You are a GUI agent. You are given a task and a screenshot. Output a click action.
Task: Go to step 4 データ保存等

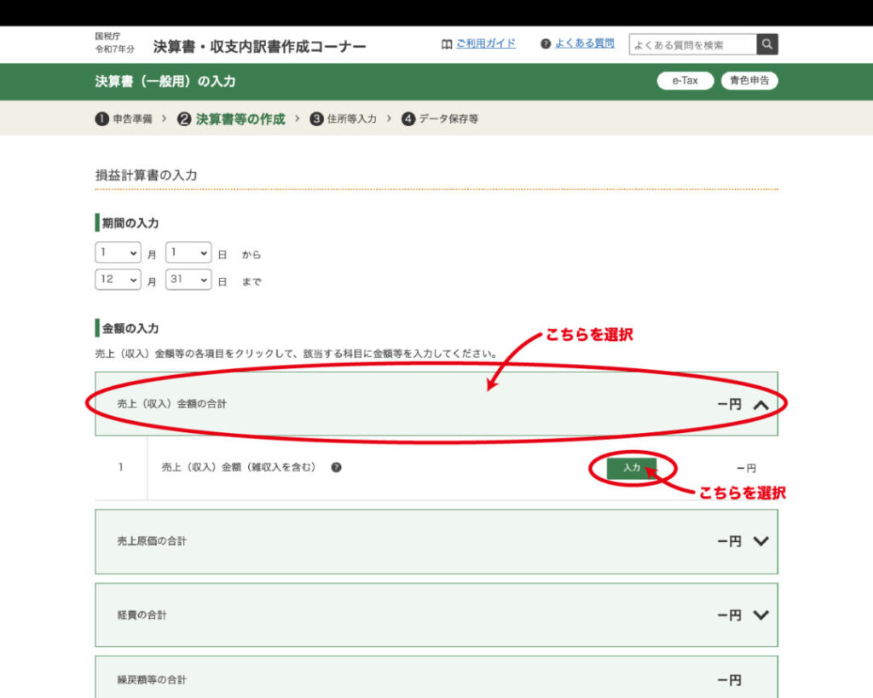click(440, 119)
